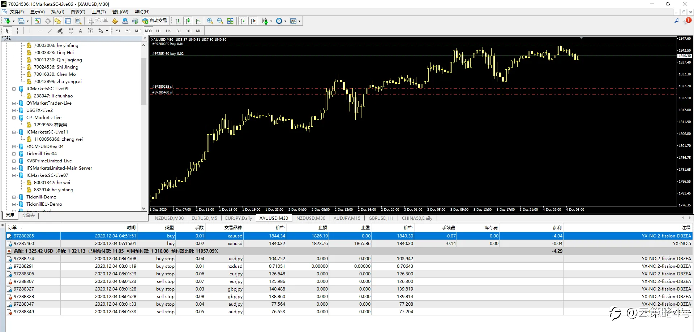Tile the chart windows
Image resolution: width=694 pixels, height=332 pixels.
[230, 21]
